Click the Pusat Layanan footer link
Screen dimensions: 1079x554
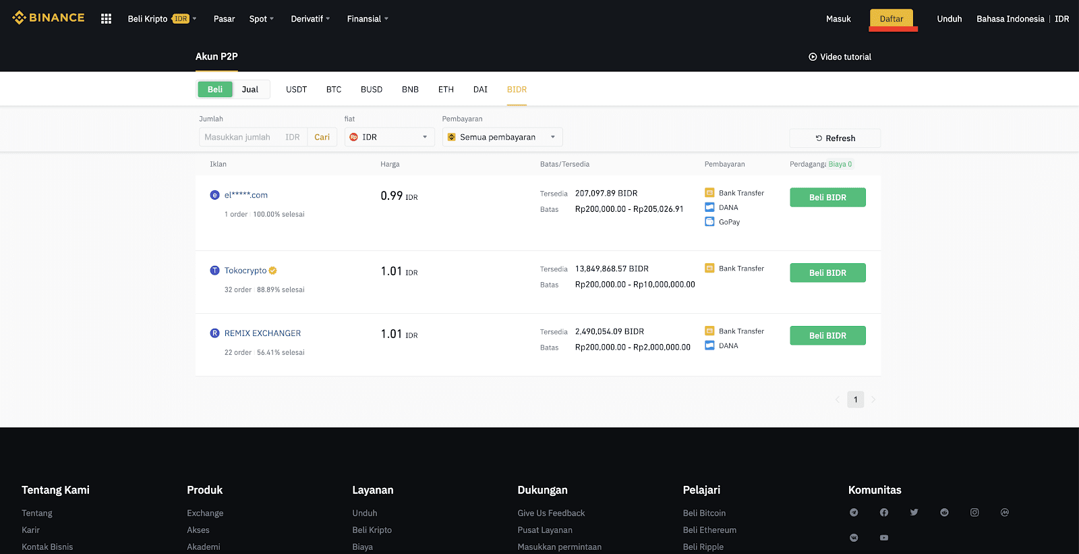tap(545, 530)
